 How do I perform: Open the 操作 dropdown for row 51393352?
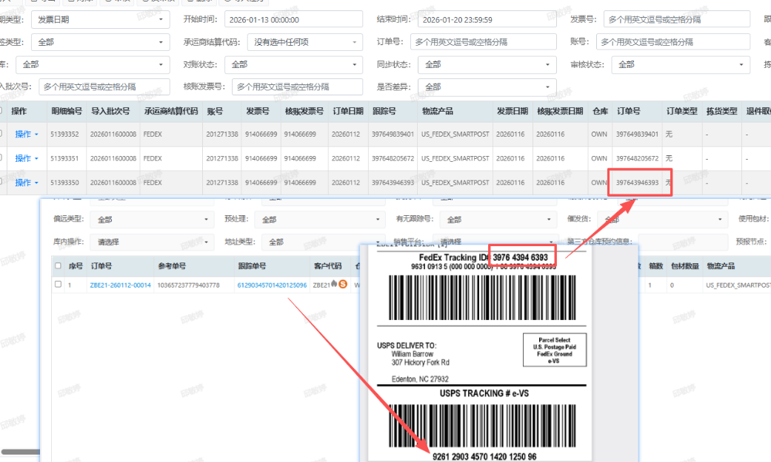27,135
